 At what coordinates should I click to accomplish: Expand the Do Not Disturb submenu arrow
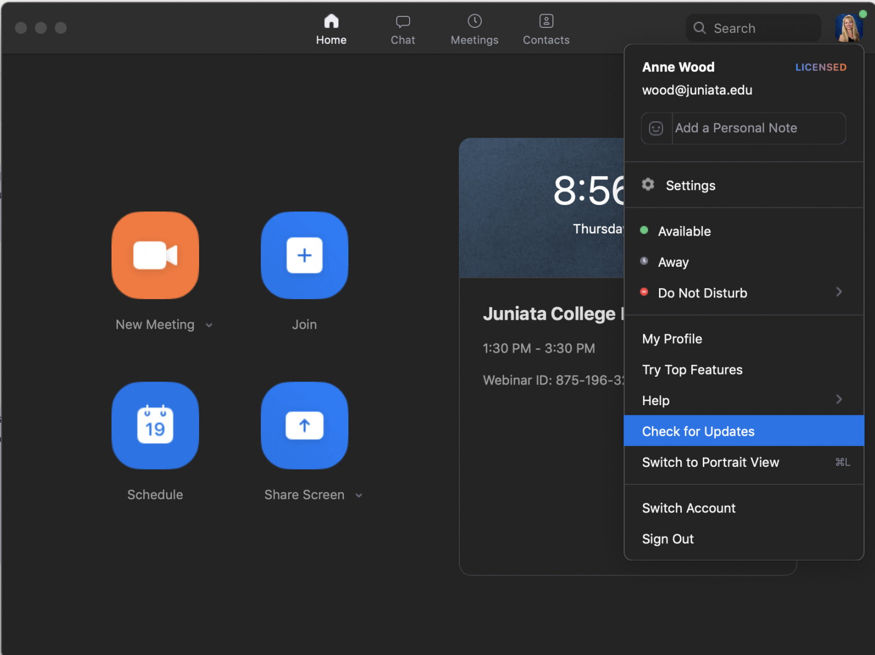pyautogui.click(x=839, y=292)
